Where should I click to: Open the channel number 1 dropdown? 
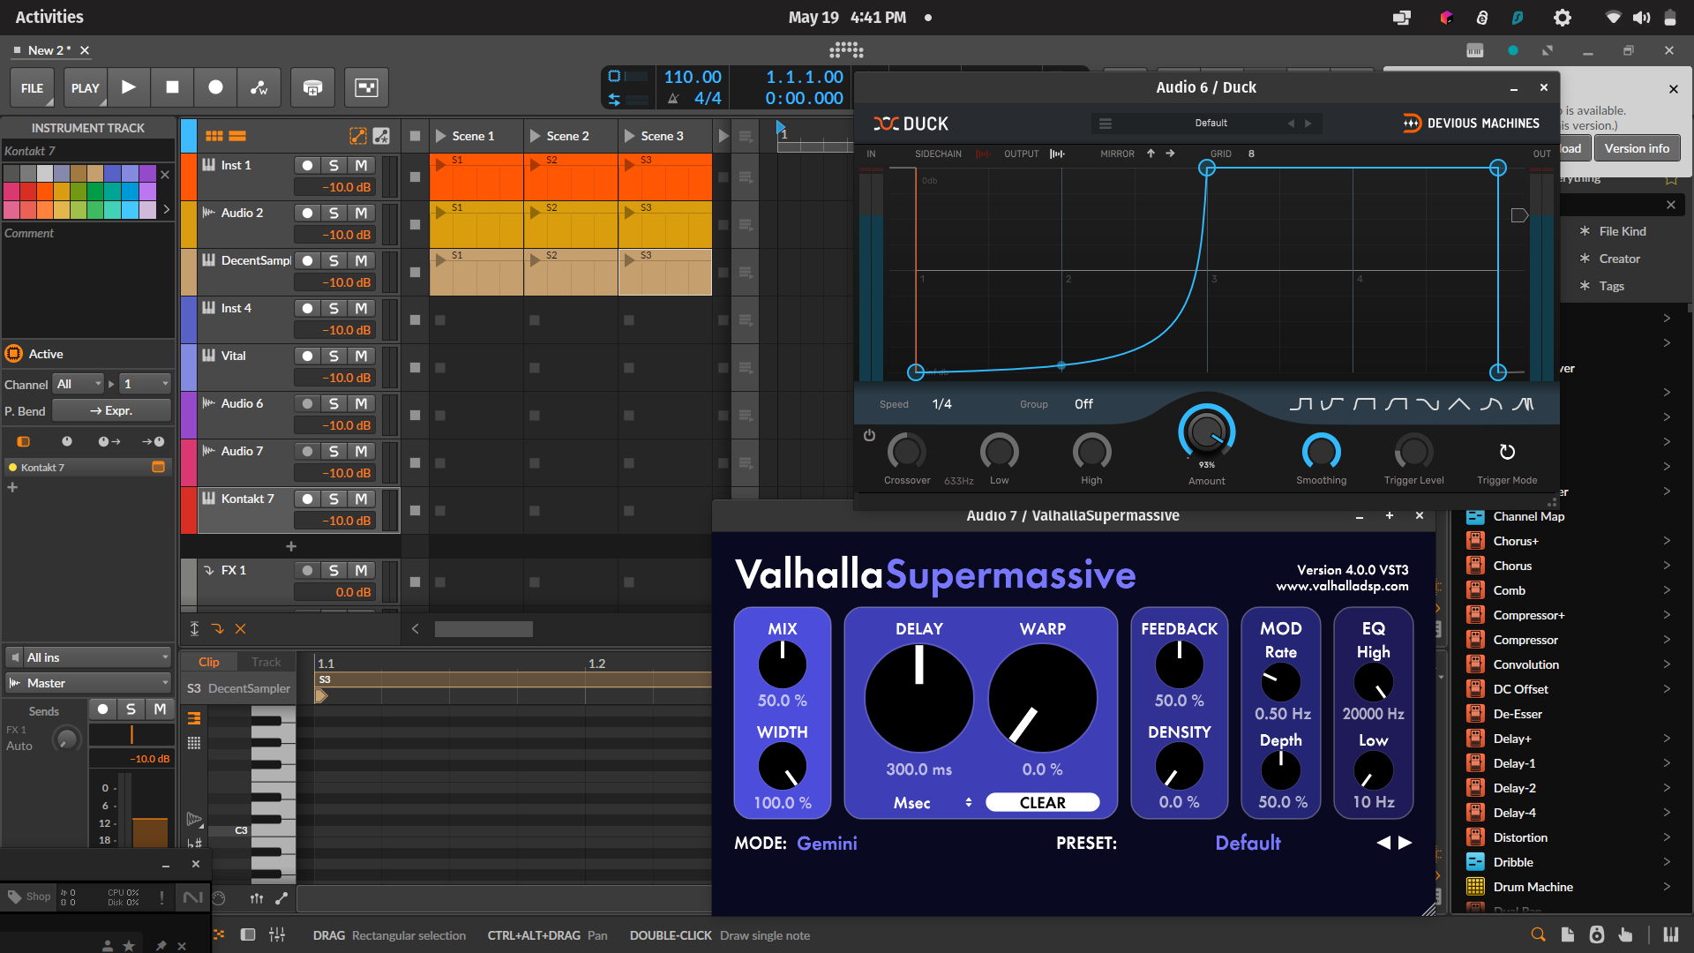click(146, 384)
